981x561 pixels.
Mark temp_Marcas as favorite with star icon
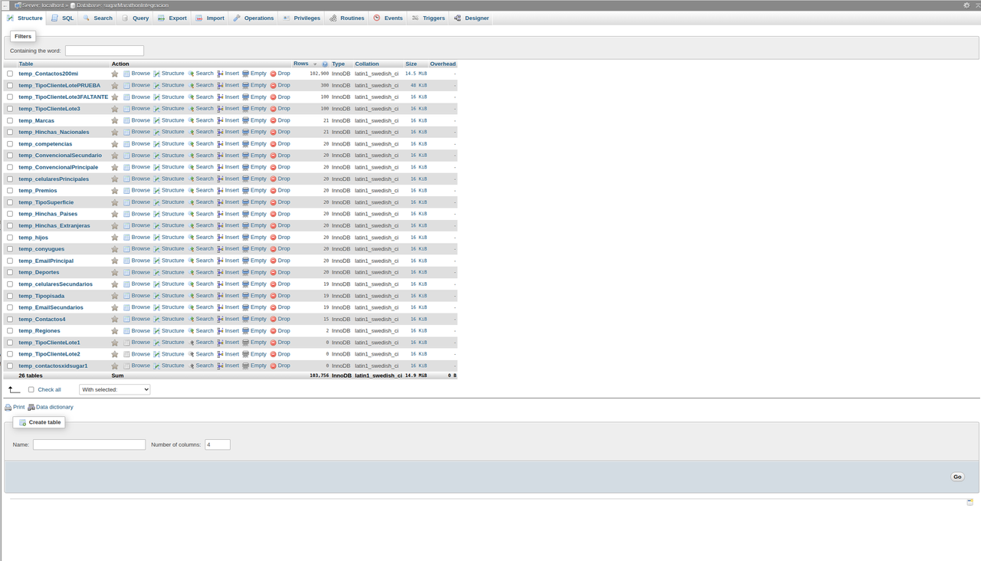click(x=115, y=120)
